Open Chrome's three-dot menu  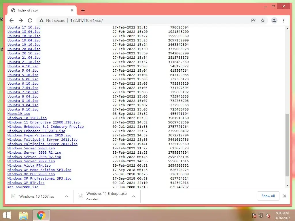click(x=283, y=20)
